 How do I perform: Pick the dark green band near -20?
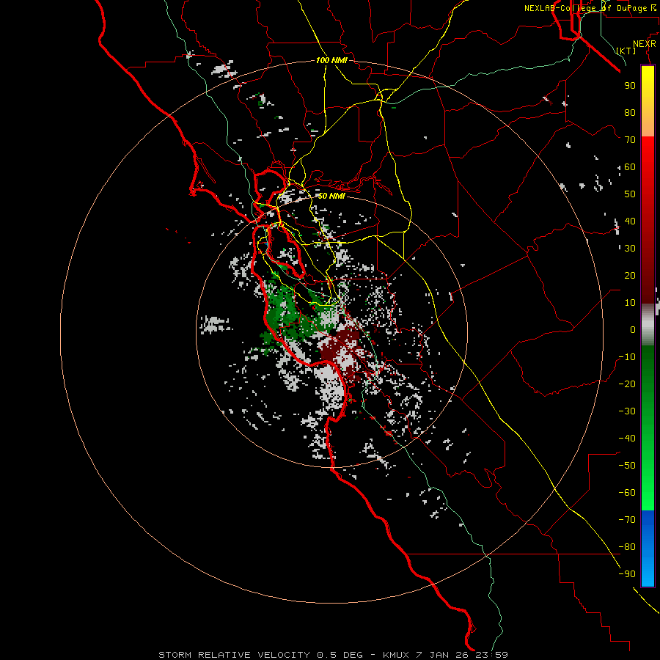tap(648, 375)
